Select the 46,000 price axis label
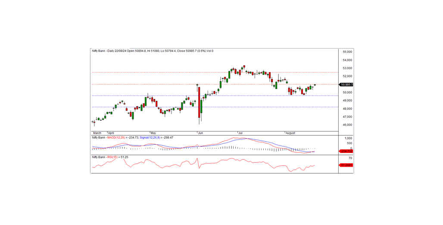Viewport: 443px width, 225px height. point(347,125)
